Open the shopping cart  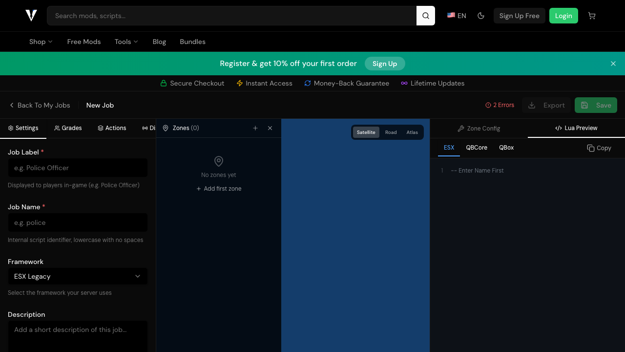[x=592, y=16]
